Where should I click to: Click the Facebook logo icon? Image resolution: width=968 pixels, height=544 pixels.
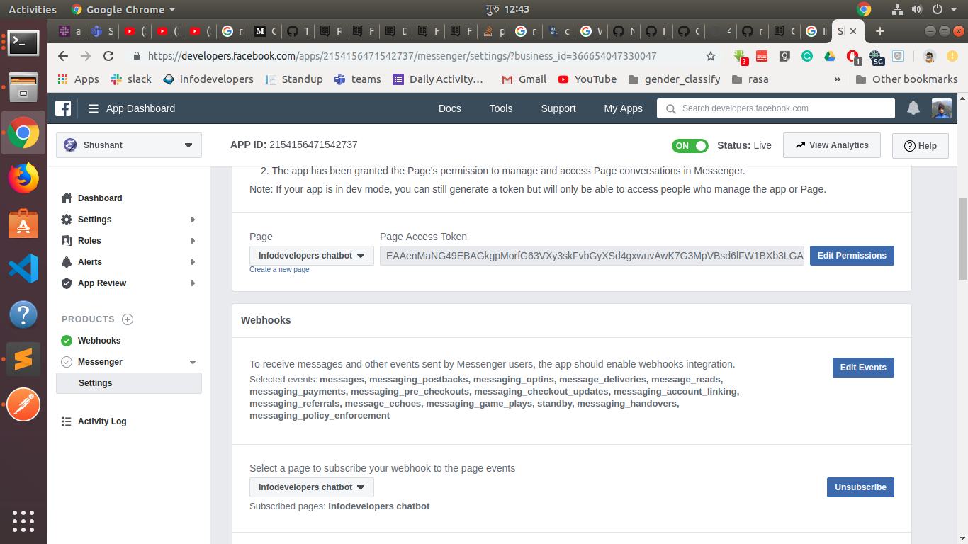[64, 108]
